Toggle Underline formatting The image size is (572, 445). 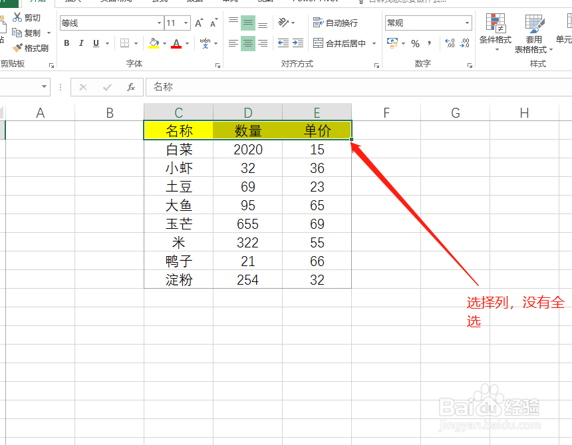96,43
